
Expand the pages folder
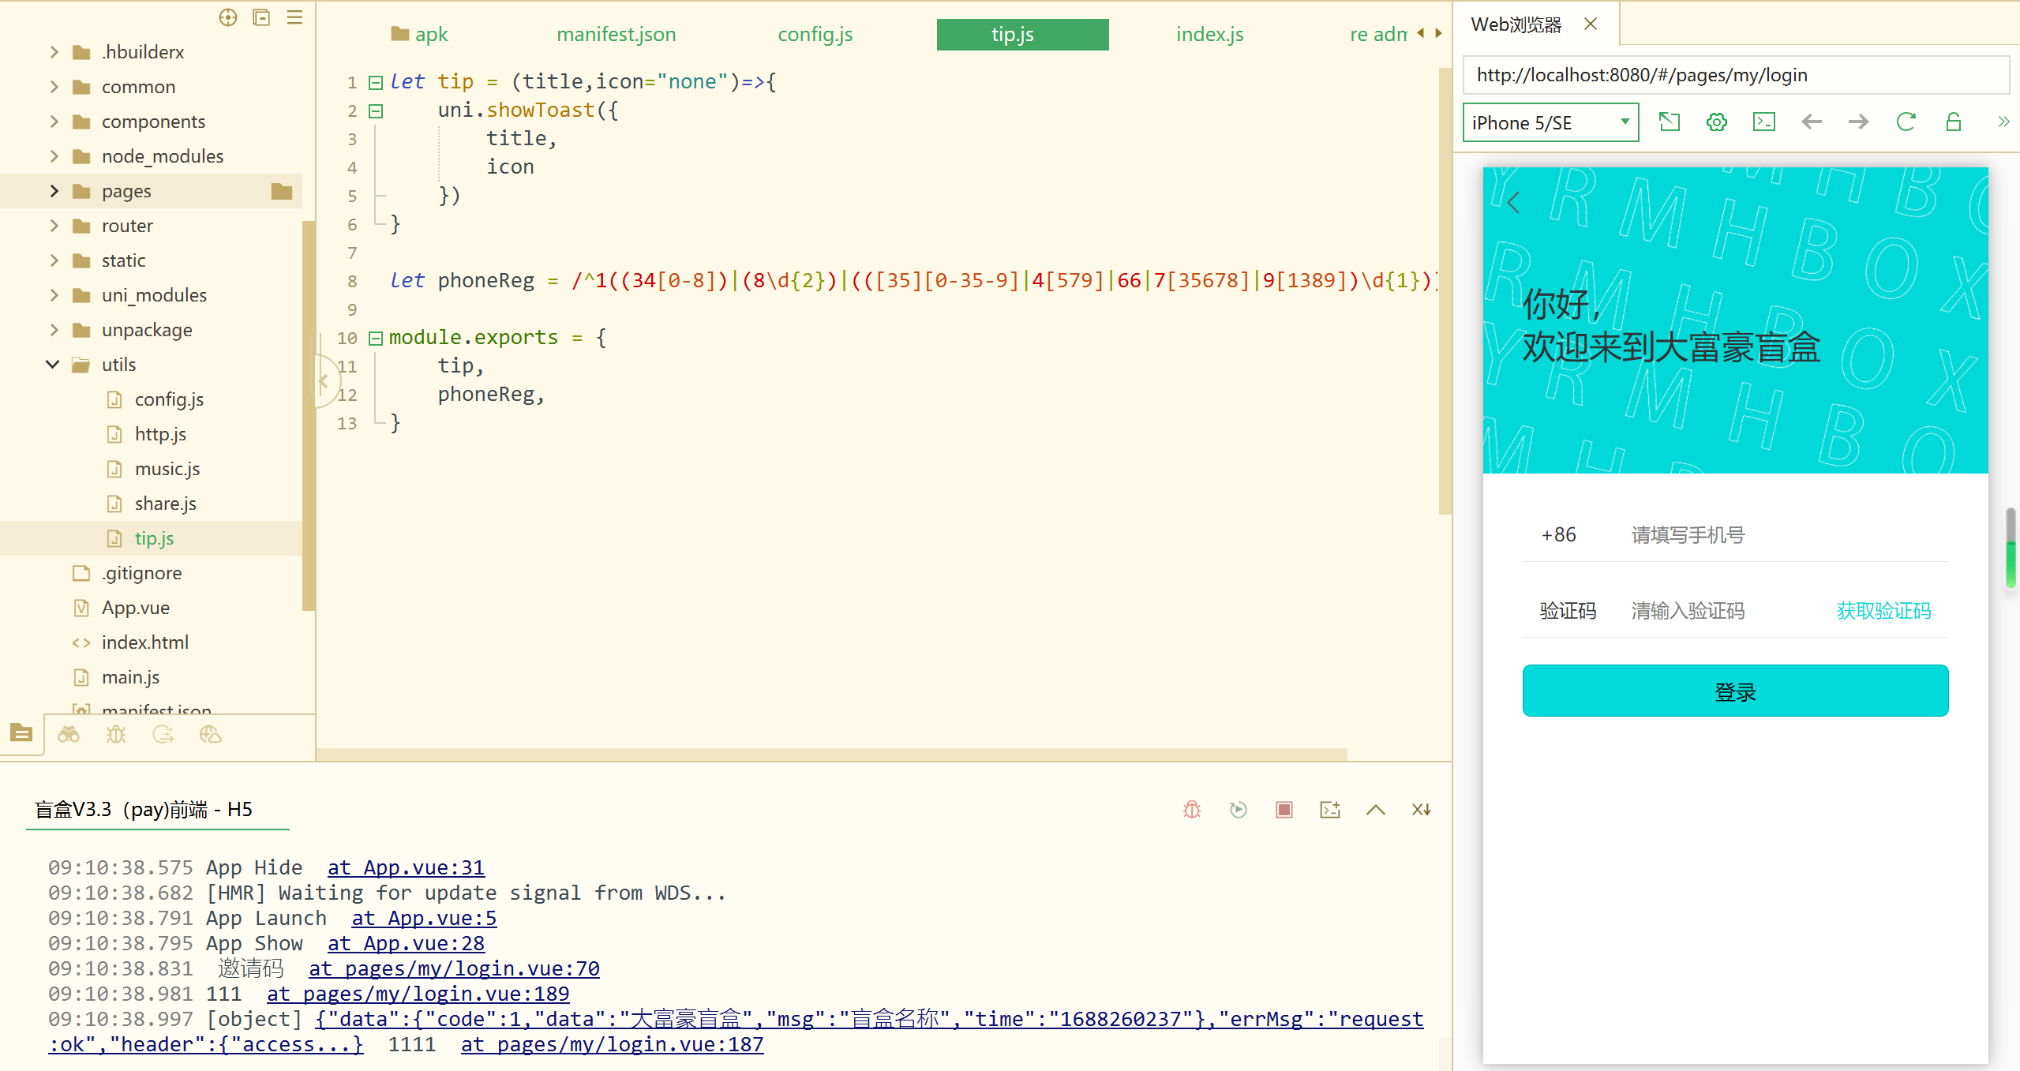(54, 191)
